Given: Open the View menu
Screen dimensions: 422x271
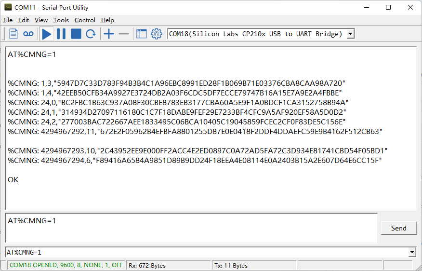Looking at the screenshot, I should (41, 20).
